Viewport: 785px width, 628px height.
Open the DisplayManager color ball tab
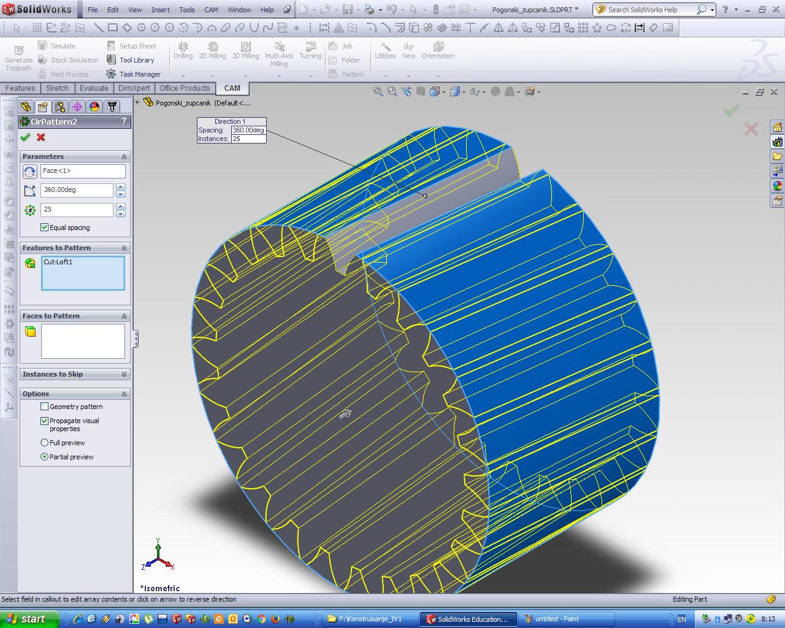tap(94, 107)
